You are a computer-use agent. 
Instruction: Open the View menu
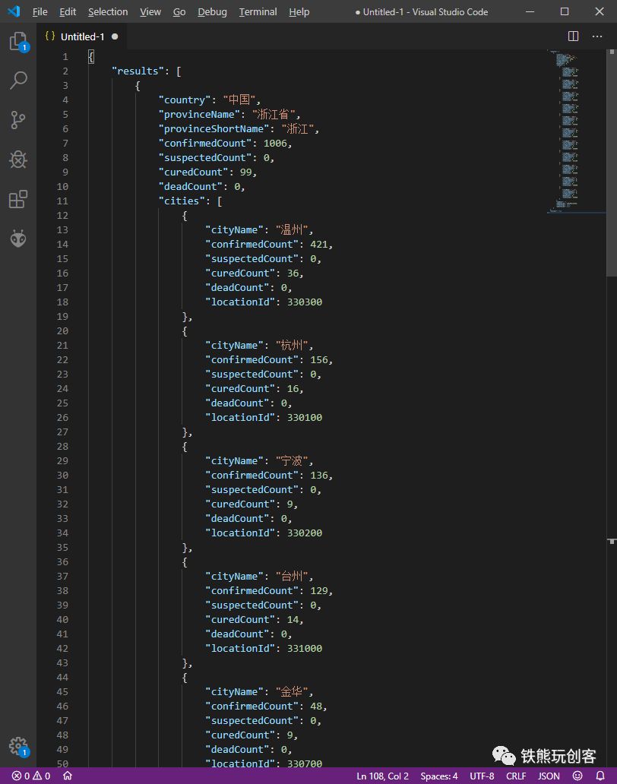coord(150,11)
